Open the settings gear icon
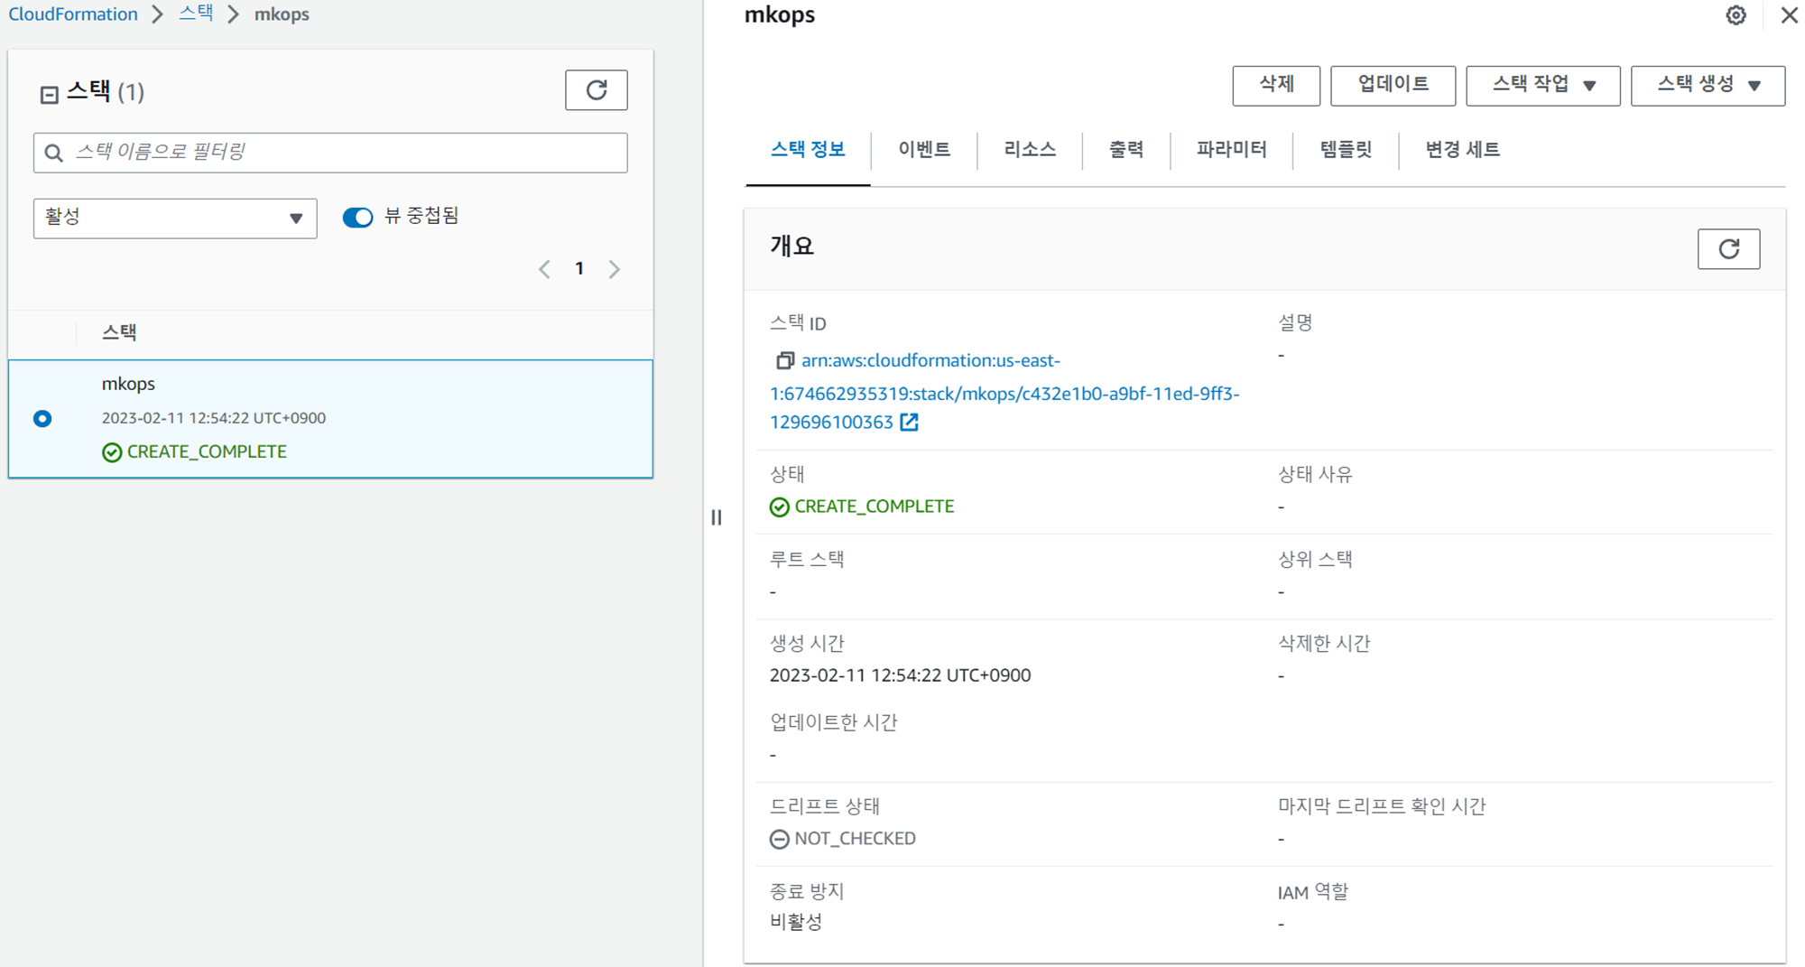Image resolution: width=1805 pixels, height=967 pixels. pyautogui.click(x=1736, y=15)
